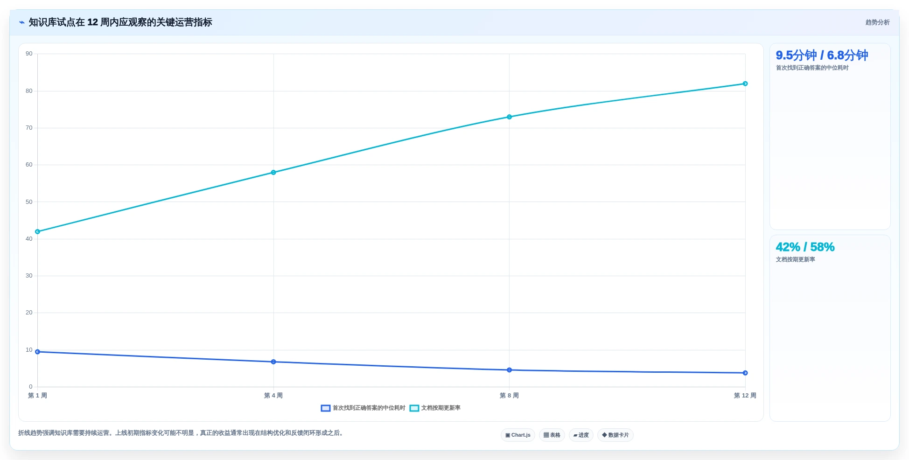The image size is (909, 460).
Task: Select the blue data point at 第 1 周
Action: (x=38, y=352)
